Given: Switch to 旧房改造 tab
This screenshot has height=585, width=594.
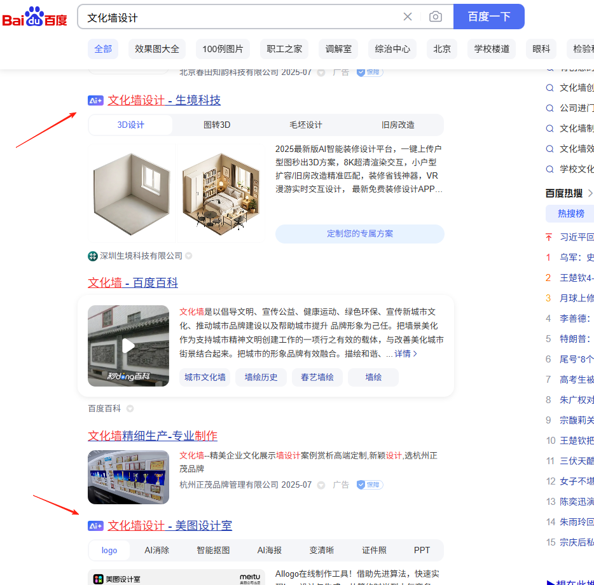Looking at the screenshot, I should click(x=397, y=125).
